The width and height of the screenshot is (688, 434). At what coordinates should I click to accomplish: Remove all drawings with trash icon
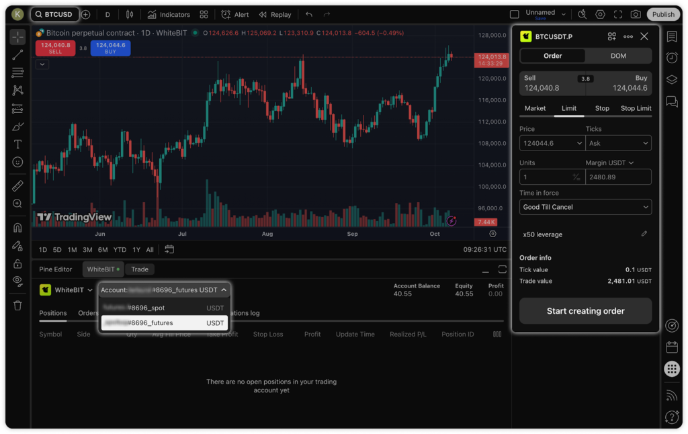[x=17, y=306]
